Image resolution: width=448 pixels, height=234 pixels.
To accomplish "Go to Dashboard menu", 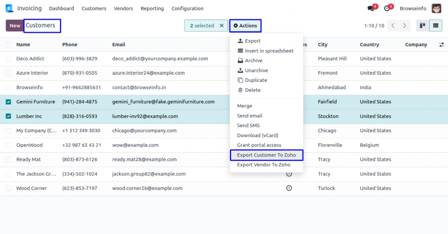I will pyautogui.click(x=62, y=8).
